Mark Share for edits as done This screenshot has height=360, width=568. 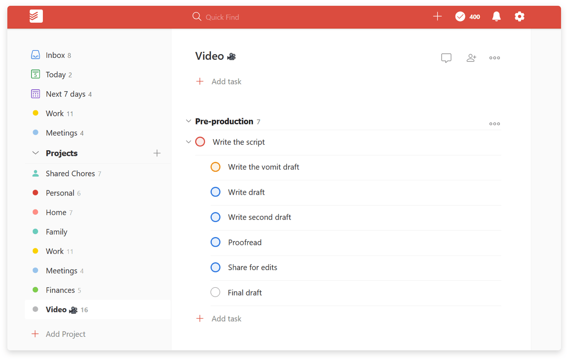(x=215, y=267)
